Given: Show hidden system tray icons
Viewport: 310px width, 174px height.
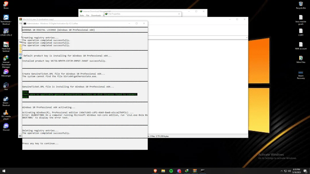Looking at the screenshot, I should tap(282, 171).
